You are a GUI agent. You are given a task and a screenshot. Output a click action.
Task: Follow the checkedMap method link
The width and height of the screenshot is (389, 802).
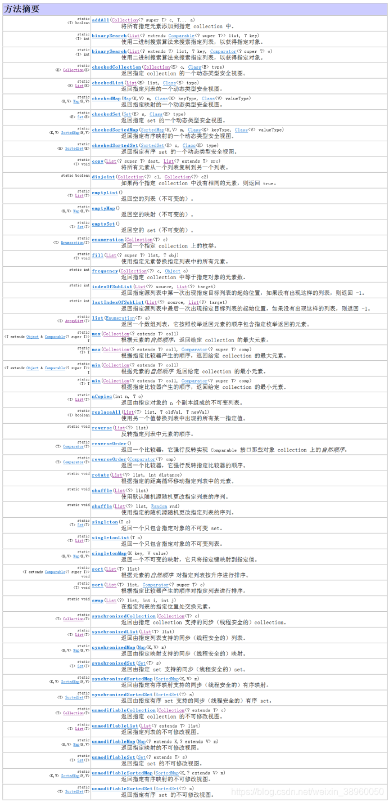106,98
